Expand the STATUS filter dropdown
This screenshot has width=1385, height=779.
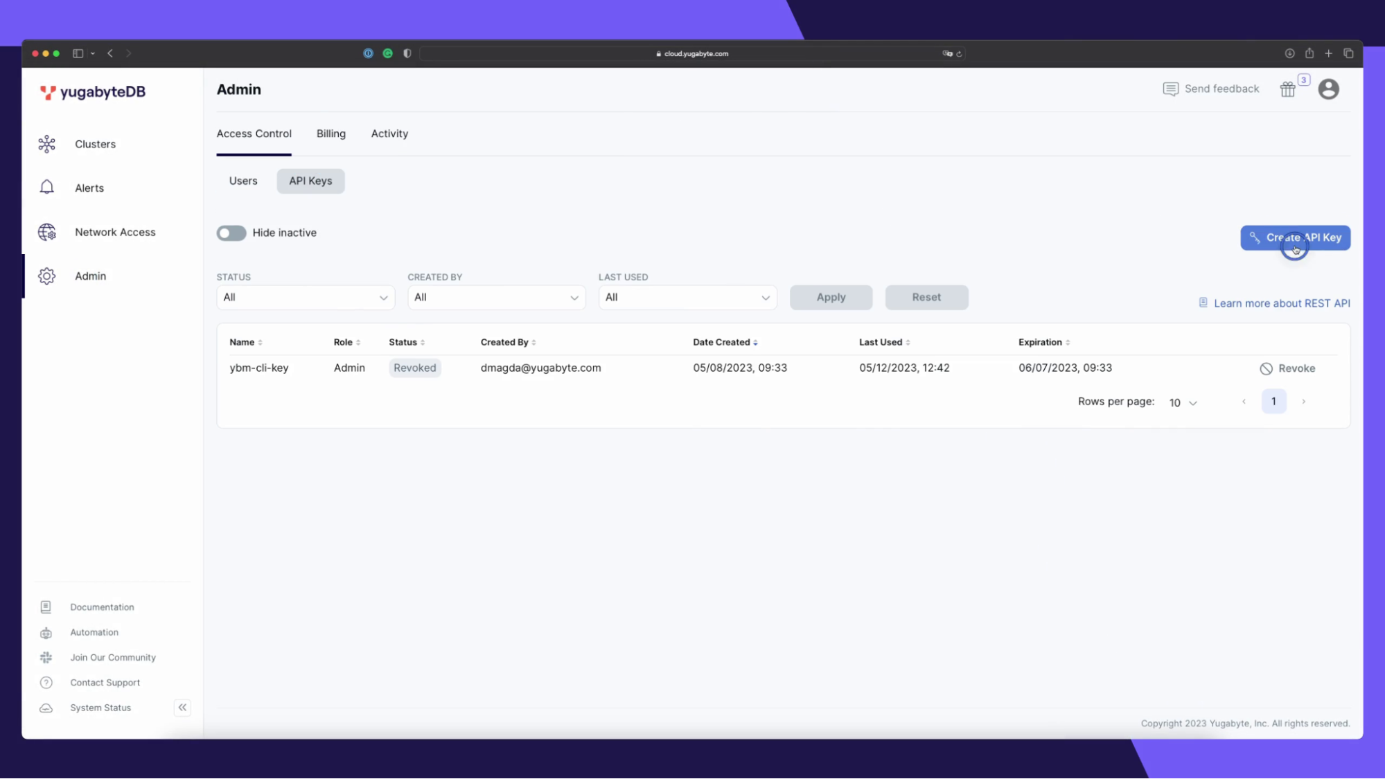tap(306, 298)
